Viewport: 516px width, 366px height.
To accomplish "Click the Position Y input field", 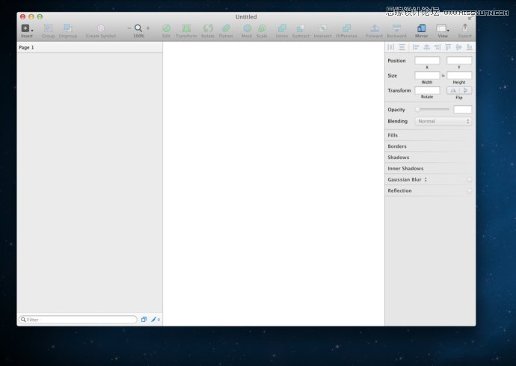I will tap(459, 61).
